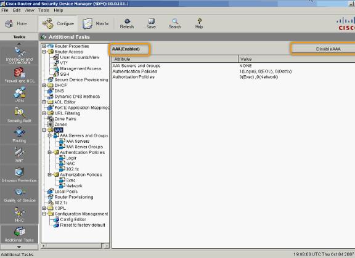Collapse Authentication Policies node
Viewport: 355px width, 258px height.
click(x=49, y=153)
